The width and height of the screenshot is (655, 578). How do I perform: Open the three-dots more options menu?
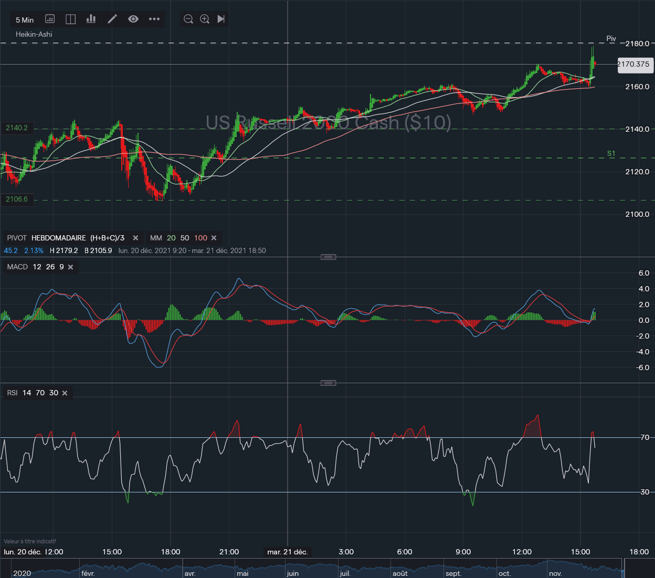coord(154,19)
